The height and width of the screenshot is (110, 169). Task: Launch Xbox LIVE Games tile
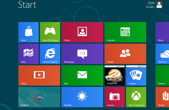[x=50, y=32]
